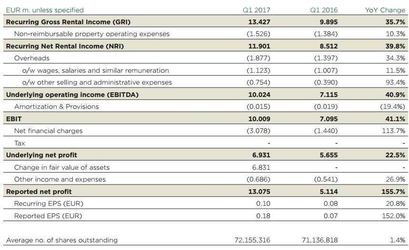Select the Net financial charges label
This screenshot has height=250, width=409.
[49, 131]
